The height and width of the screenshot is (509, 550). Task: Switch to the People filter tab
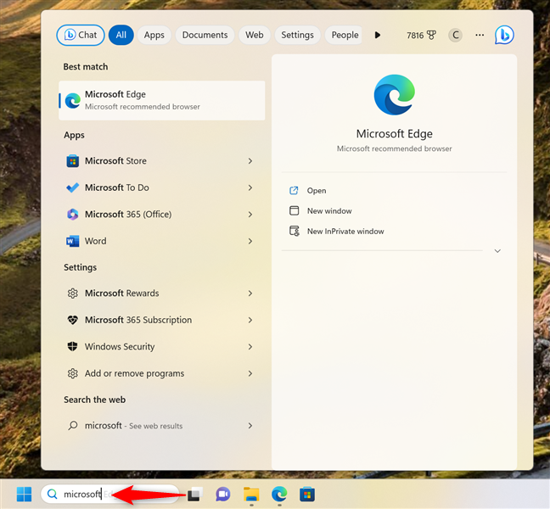pos(345,35)
